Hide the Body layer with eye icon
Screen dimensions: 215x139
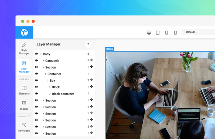36,54
